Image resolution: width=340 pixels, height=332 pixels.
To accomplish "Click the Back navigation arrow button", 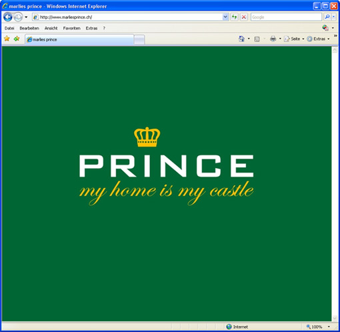I will [x=8, y=17].
